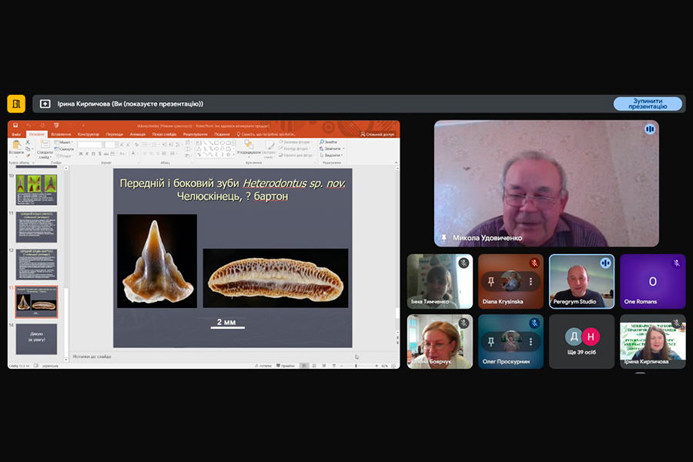Screen dimensions: 693x462
Task: Click the spell check status bar icon
Action: [x=35, y=366]
